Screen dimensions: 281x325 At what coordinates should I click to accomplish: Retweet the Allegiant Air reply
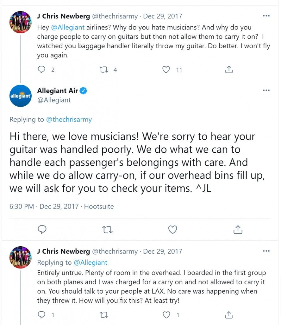pyautogui.click(x=108, y=230)
